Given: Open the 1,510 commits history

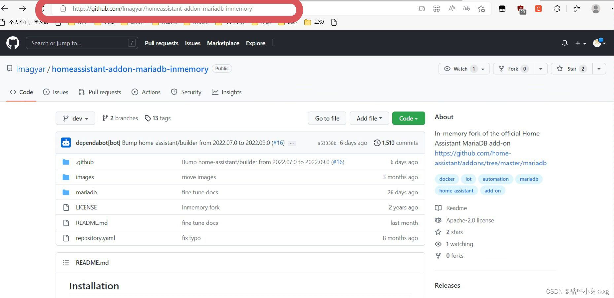Looking at the screenshot, I should tap(396, 143).
